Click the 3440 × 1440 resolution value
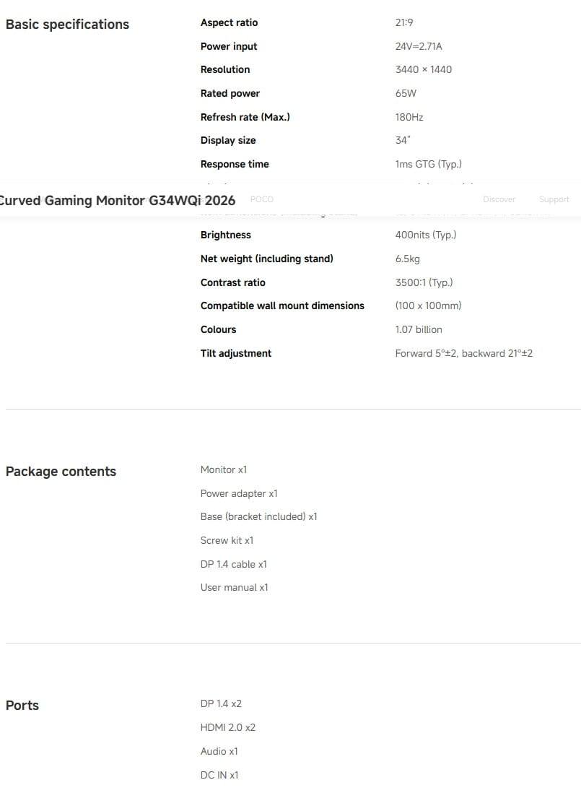Image resolution: width=581 pixels, height=806 pixels. (x=424, y=70)
